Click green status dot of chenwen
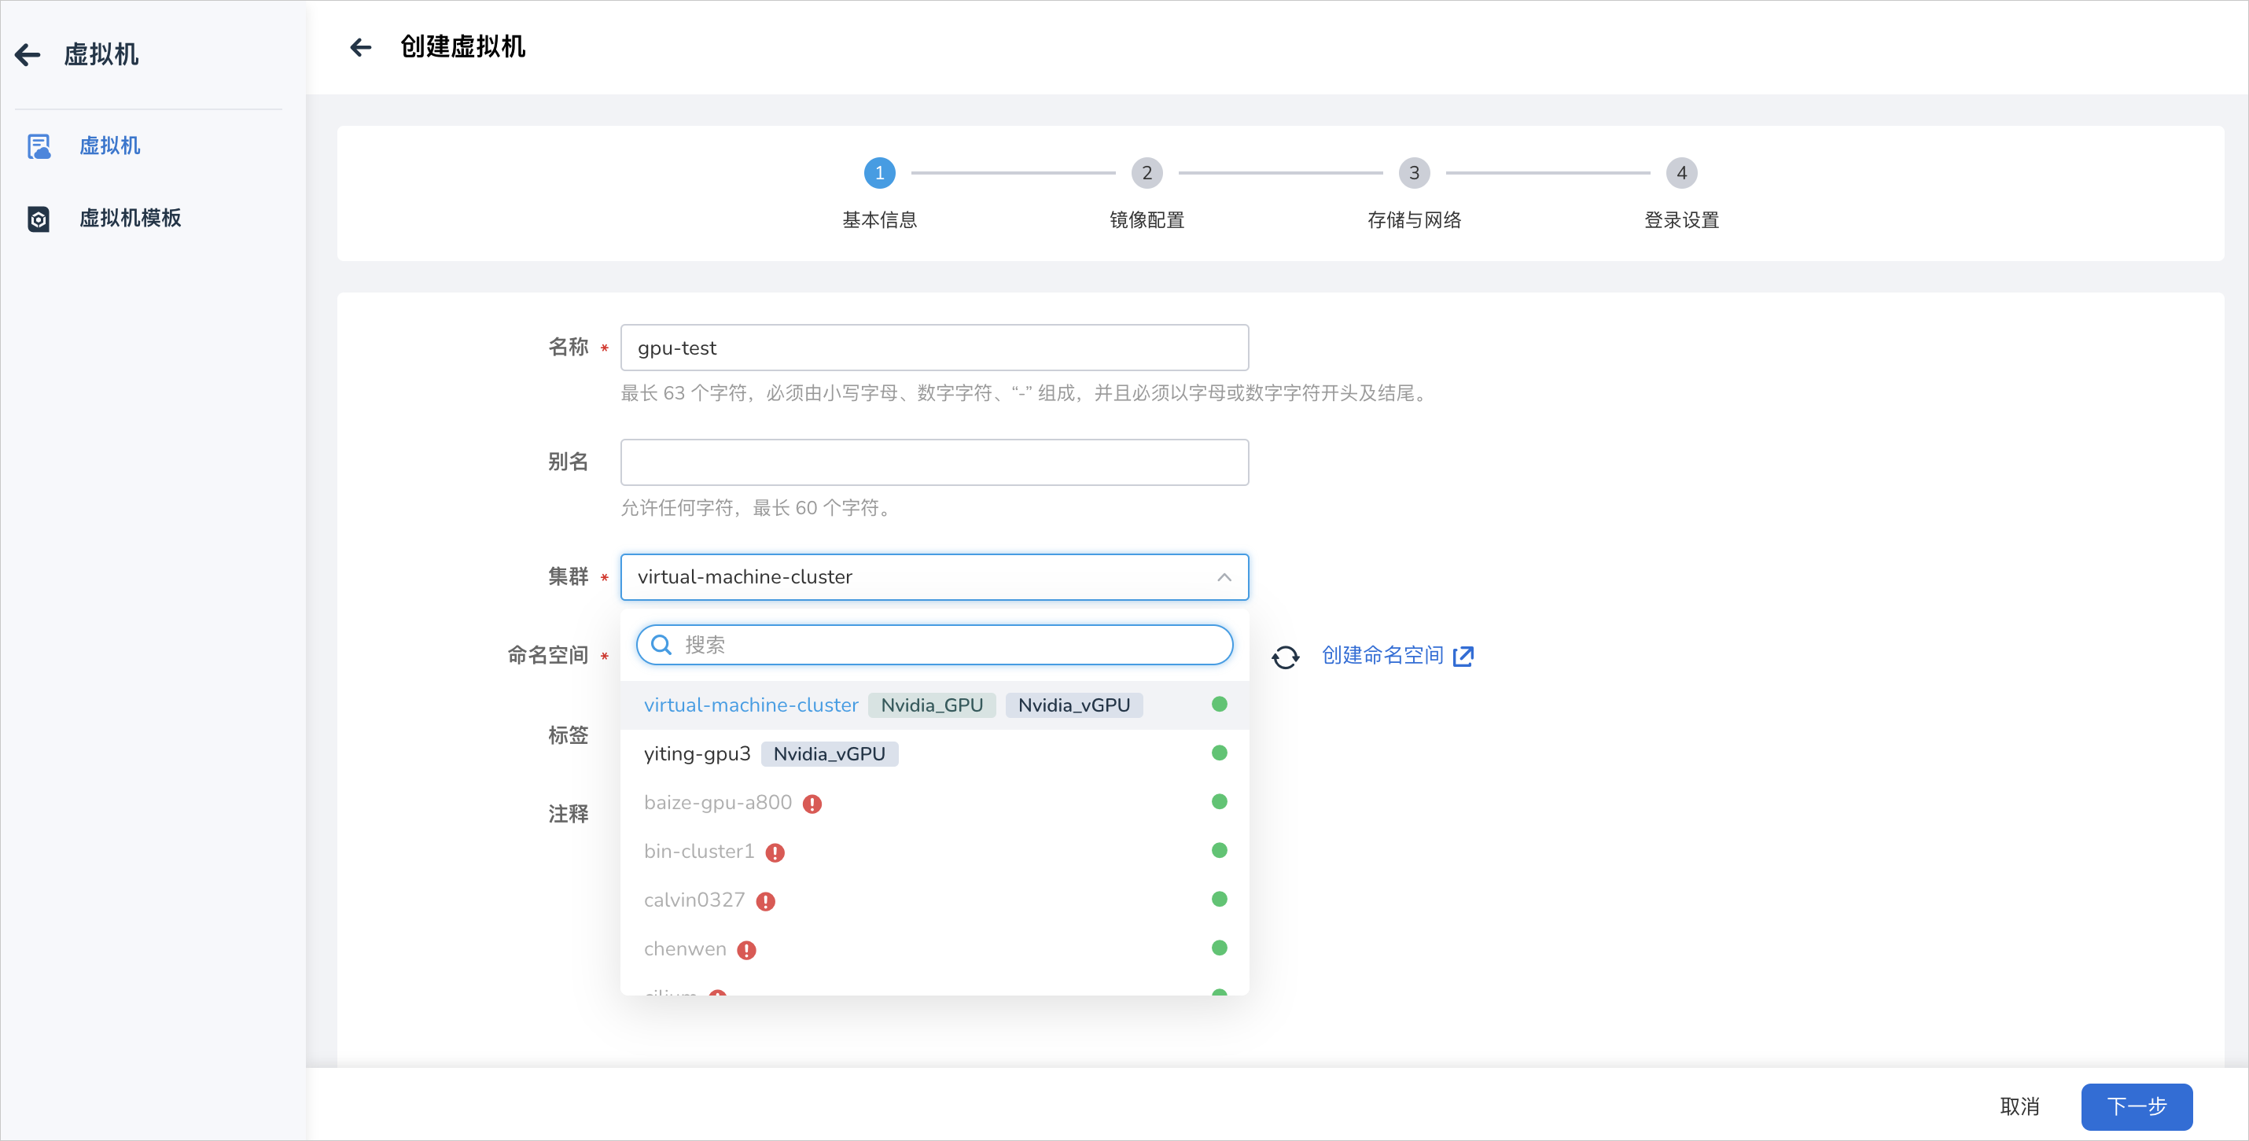The height and width of the screenshot is (1141, 2249). pyautogui.click(x=1220, y=948)
